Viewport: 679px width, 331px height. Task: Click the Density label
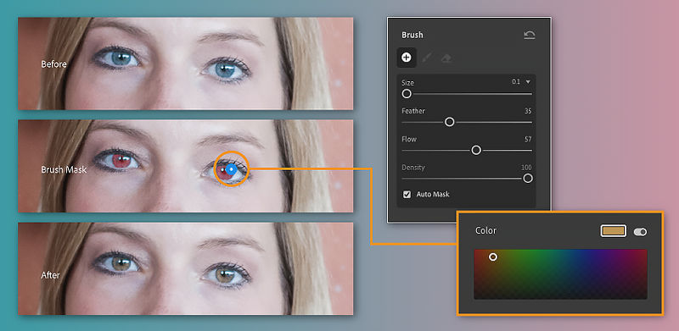pos(413,168)
